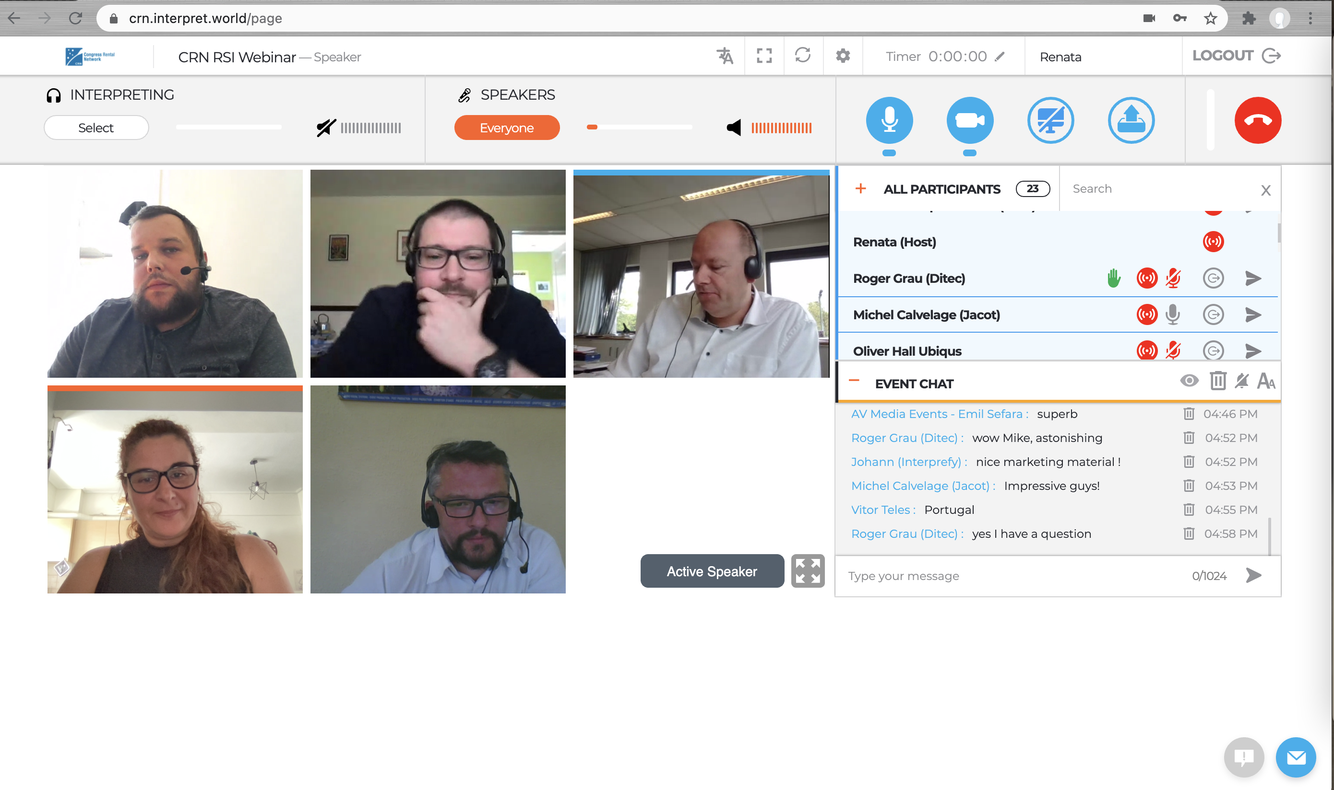Click Roger Grau's green raised hand
The image size is (1334, 790).
pos(1113,278)
